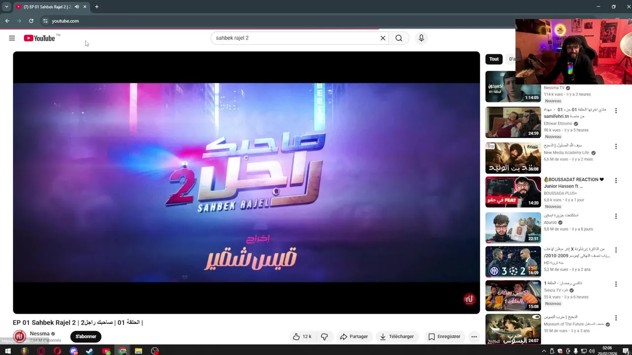Screen dimensions: 632x355
Task: Open options menu for samifehri.tn video
Action: [x=616, y=111]
